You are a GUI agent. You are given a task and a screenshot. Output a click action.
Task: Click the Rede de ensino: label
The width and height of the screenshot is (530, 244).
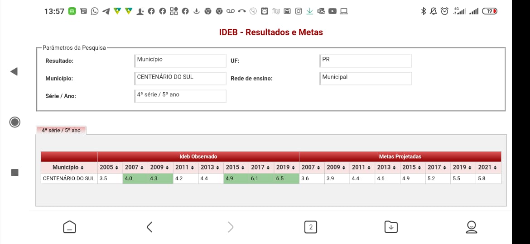click(251, 79)
